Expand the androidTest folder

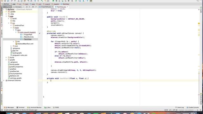click(11, 25)
